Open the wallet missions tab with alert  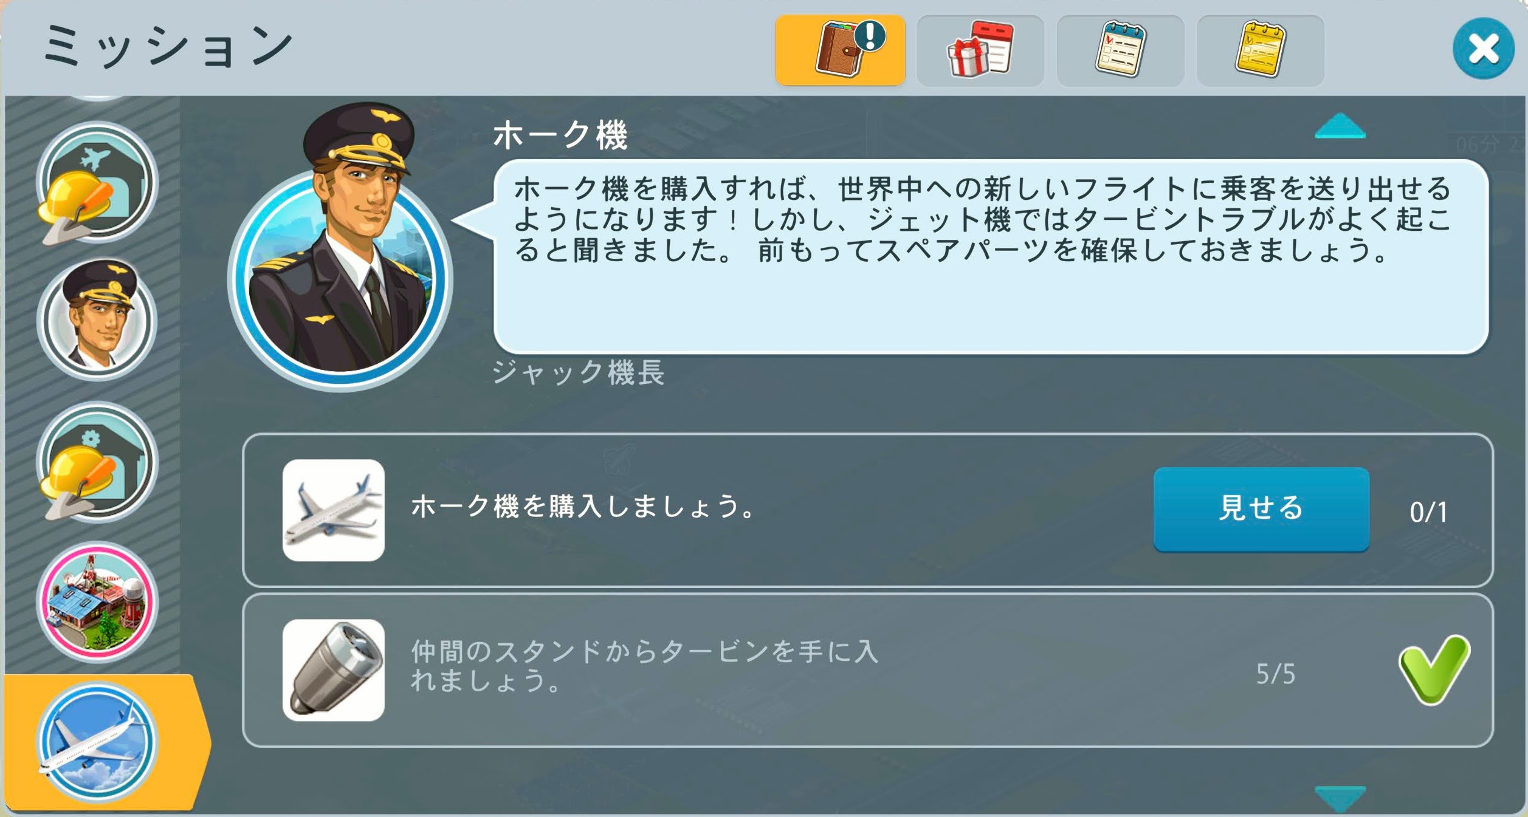(840, 50)
